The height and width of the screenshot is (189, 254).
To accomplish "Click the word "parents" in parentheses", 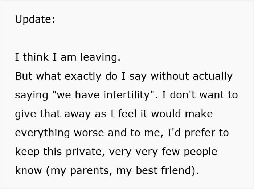I will pyautogui.click(x=92, y=171).
